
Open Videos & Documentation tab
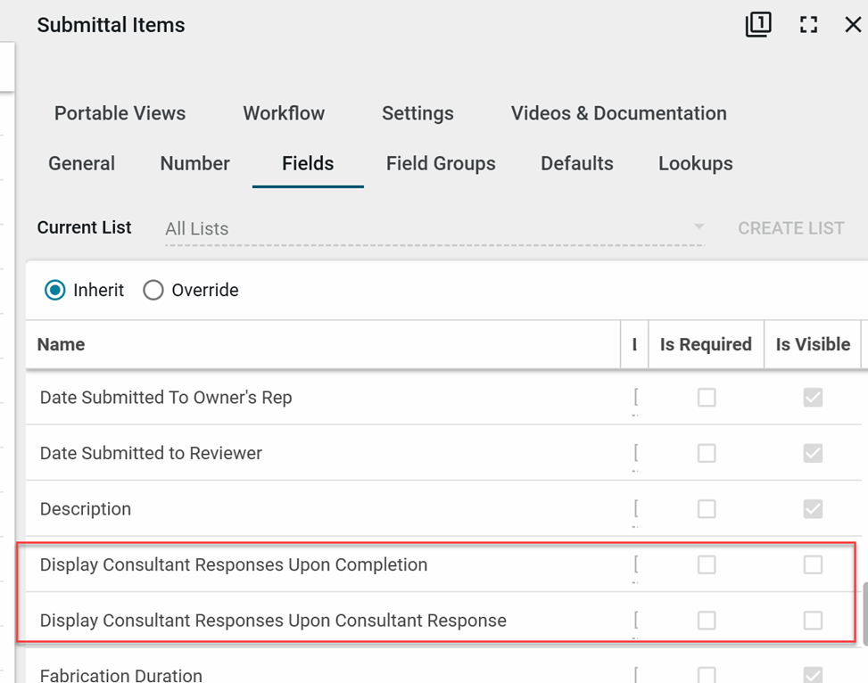point(618,113)
